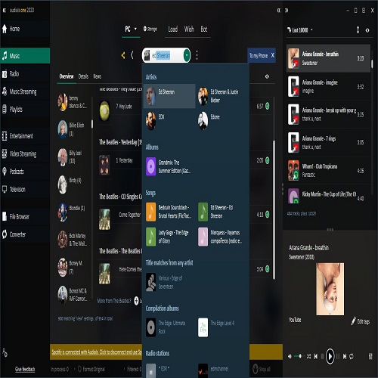Adjust the volume slider in player
This screenshot has width=378, height=378.
point(298,356)
